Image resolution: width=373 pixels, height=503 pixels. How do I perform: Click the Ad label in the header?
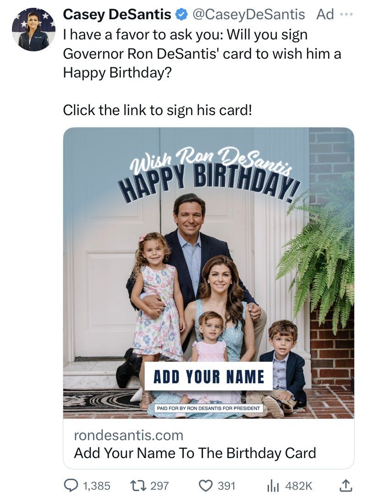click(x=325, y=15)
